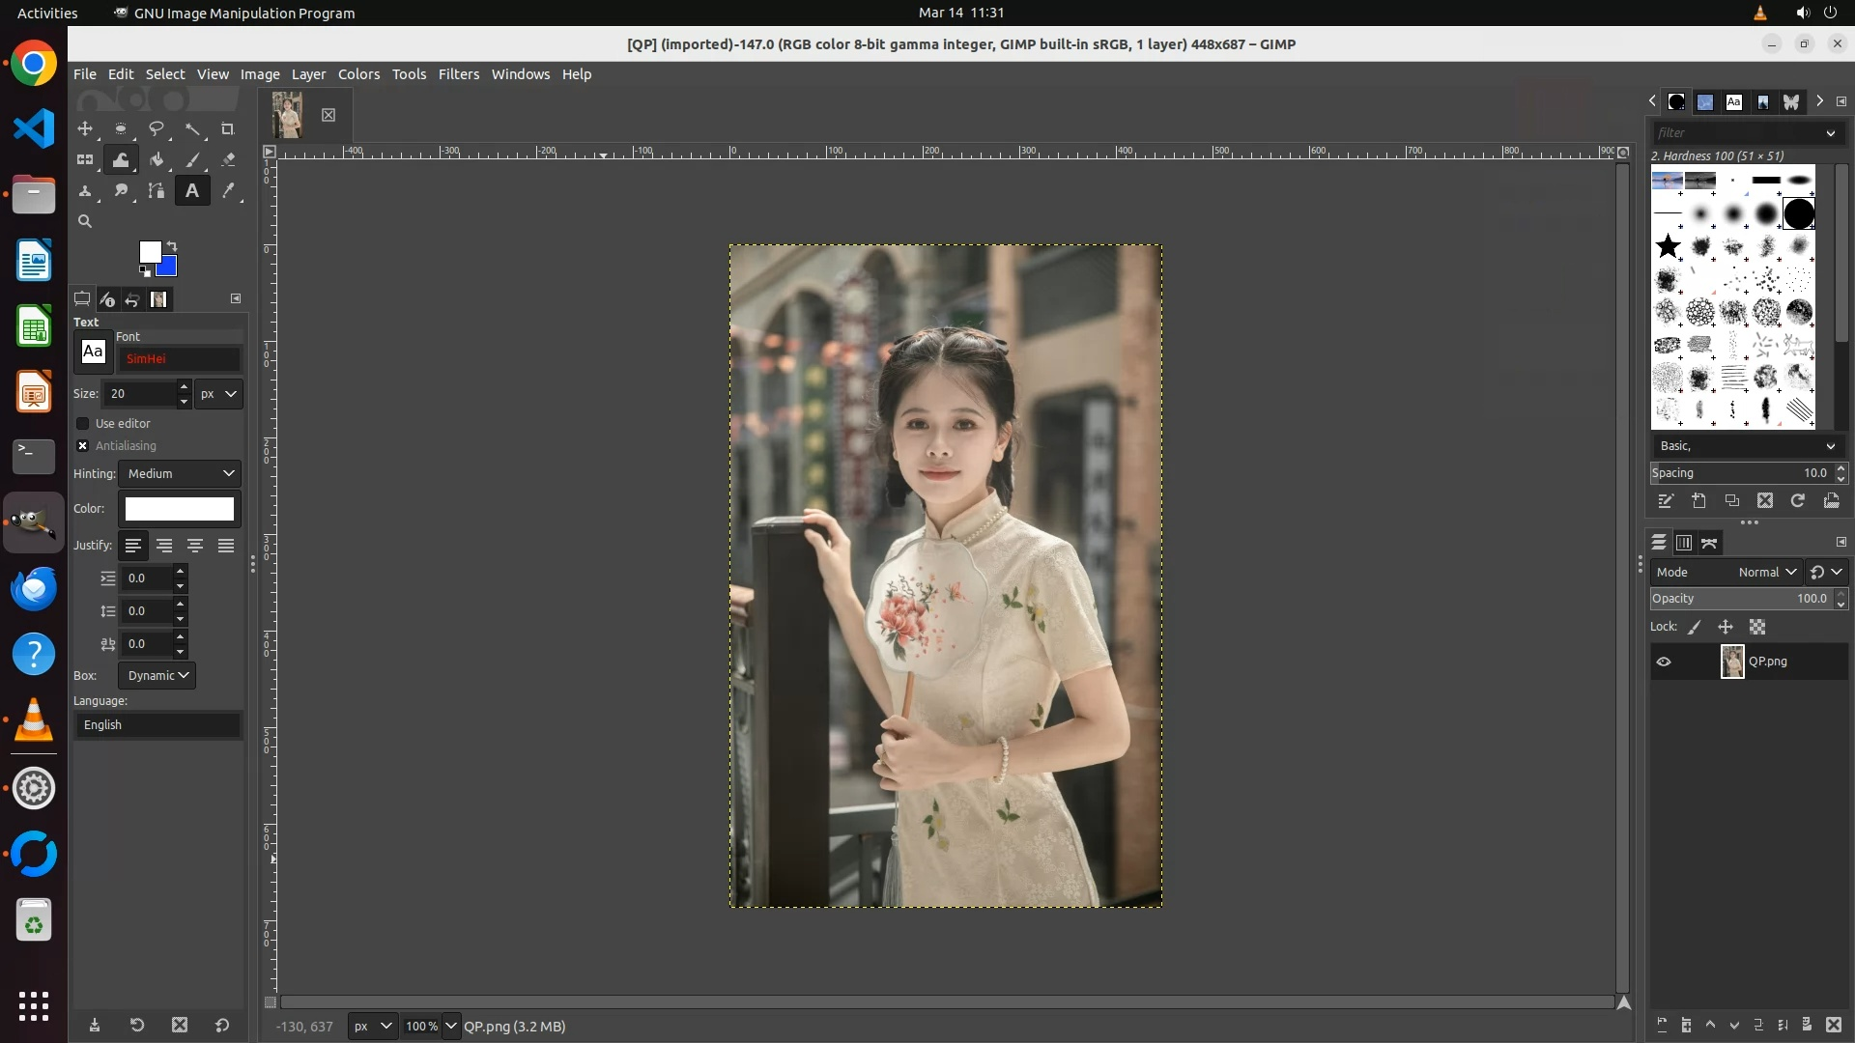Select the Eraser tool

228,160
